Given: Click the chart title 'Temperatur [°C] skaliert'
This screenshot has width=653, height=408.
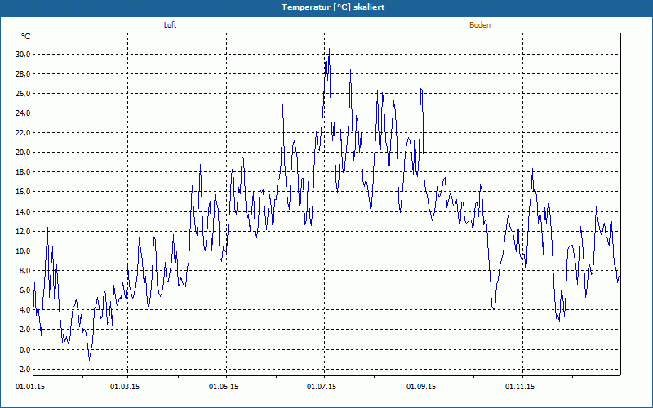Looking at the screenshot, I should click(333, 7).
